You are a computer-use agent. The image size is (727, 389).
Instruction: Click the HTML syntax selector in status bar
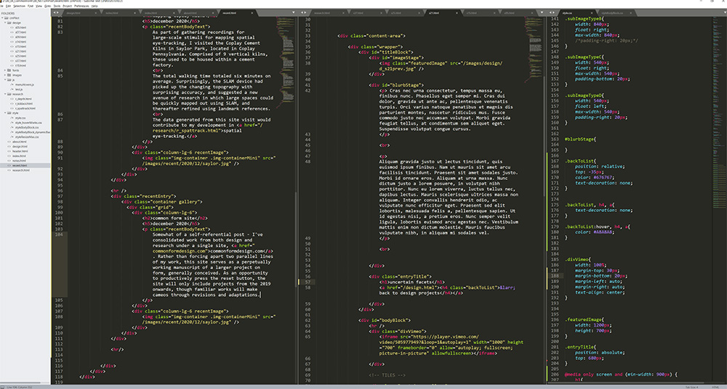(716, 385)
